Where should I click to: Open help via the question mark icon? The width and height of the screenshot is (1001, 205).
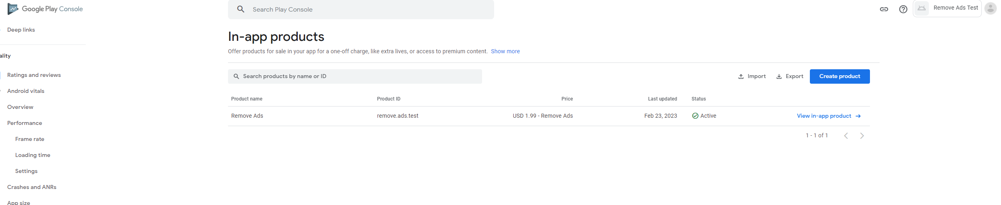903,9
